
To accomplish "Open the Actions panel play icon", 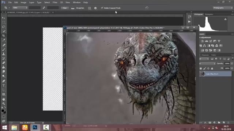I will (x=189, y=22).
